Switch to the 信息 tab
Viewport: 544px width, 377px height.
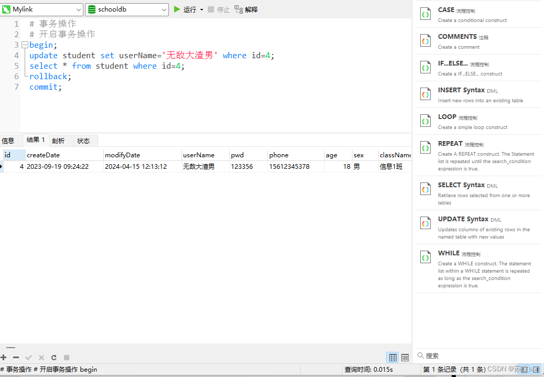tap(9, 140)
